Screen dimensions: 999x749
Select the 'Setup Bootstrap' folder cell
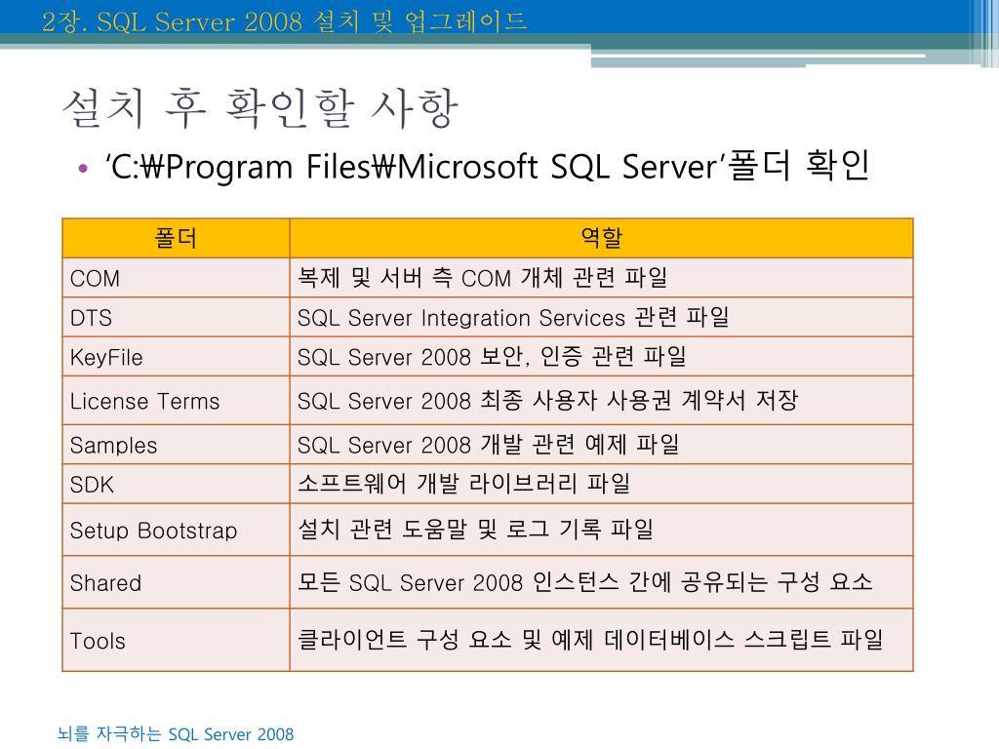click(176, 530)
